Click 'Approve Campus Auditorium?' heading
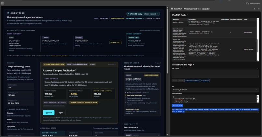This screenshot has width=262, height=137. (x=60, y=70)
